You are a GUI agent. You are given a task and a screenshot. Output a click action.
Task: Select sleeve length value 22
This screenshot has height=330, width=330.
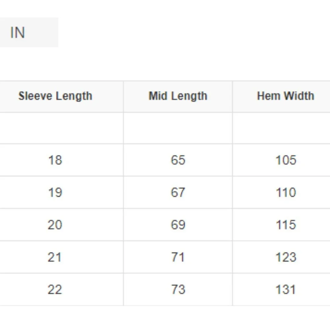pyautogui.click(x=55, y=289)
